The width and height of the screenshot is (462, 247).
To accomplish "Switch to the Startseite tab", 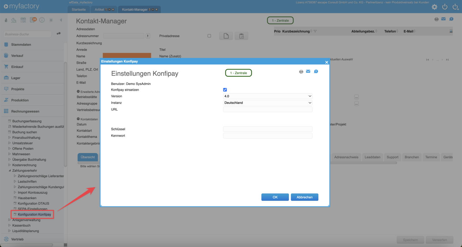I will 79,10.
